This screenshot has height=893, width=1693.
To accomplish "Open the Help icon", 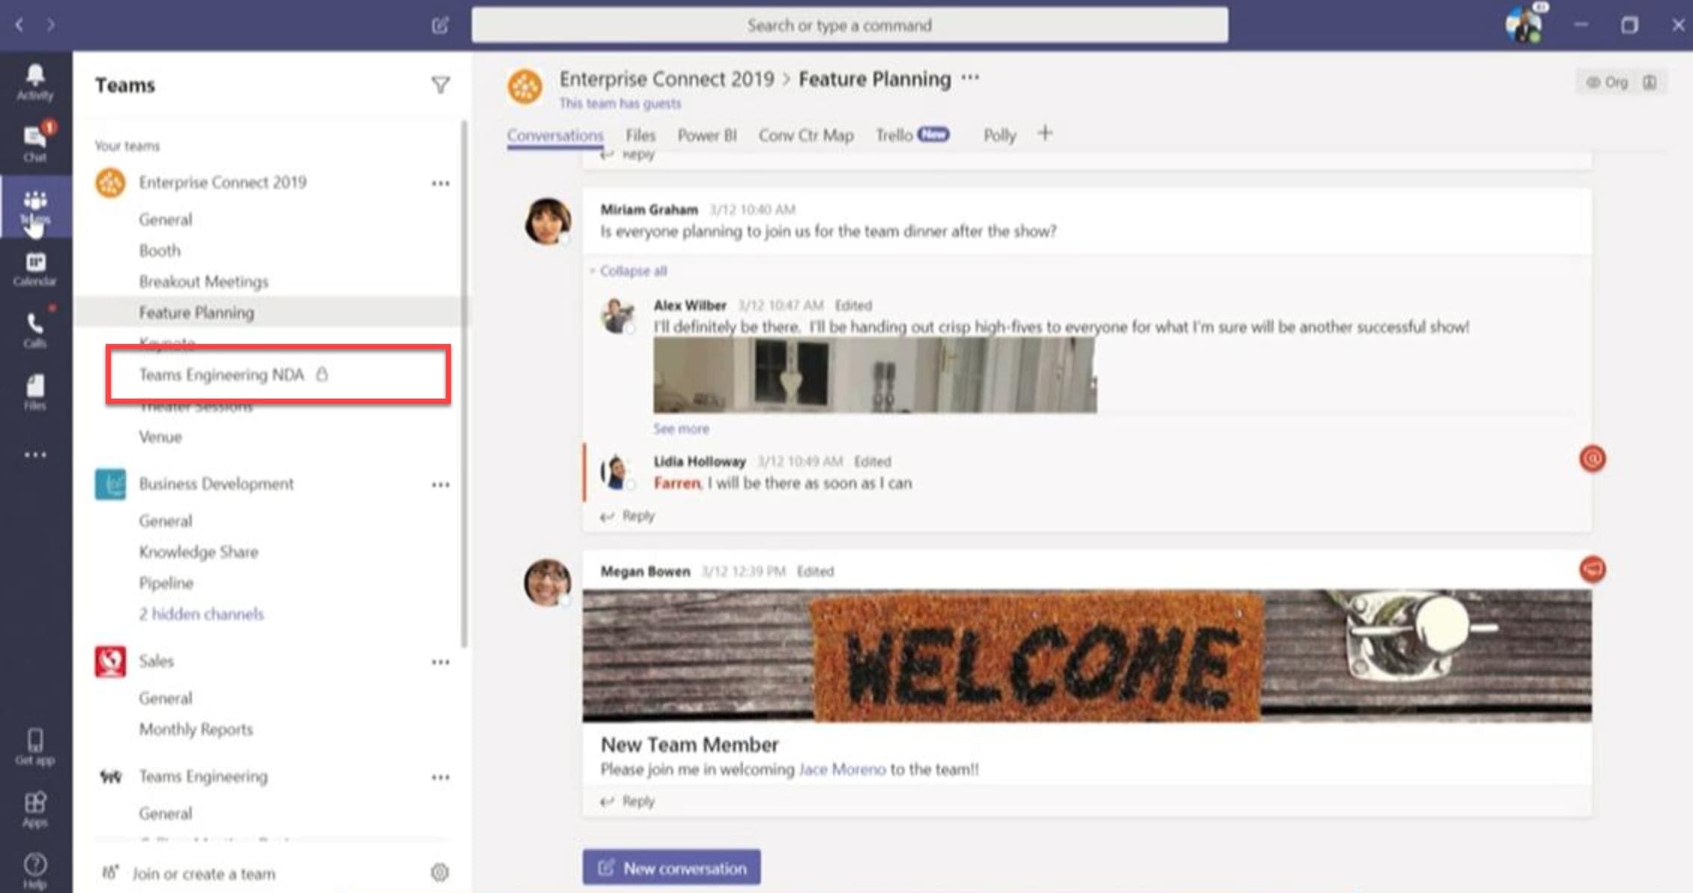I will tap(35, 871).
